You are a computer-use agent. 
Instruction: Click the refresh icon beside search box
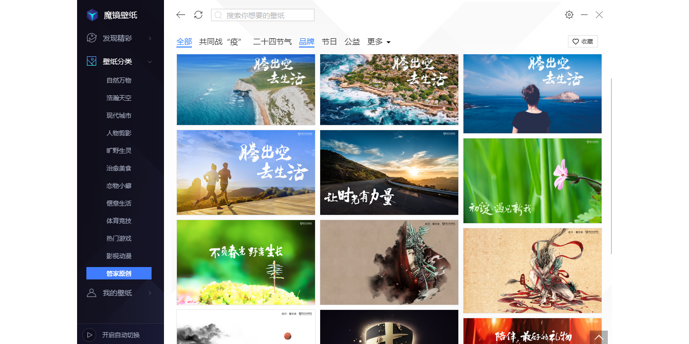point(198,15)
